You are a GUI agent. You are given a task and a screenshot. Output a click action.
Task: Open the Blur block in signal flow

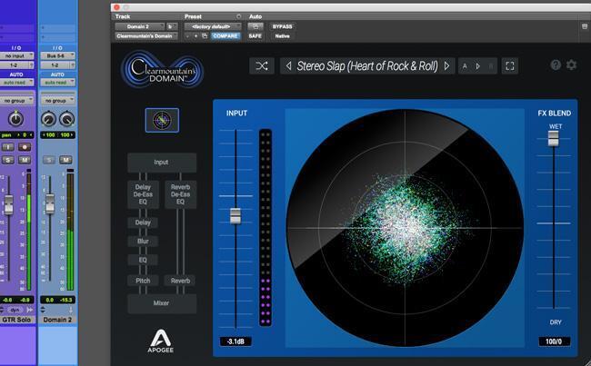(143, 241)
